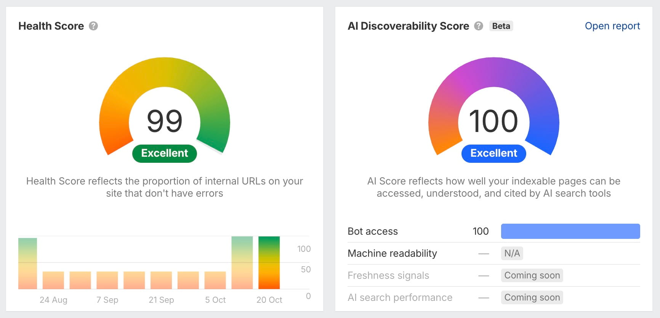The width and height of the screenshot is (660, 318).
Task: Click the 20 Oct bar in health chart
Action: click(269, 262)
